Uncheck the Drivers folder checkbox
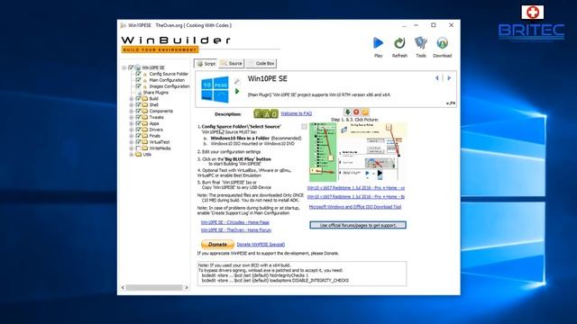Image resolution: width=577 pixels, height=324 pixels. tap(138, 130)
